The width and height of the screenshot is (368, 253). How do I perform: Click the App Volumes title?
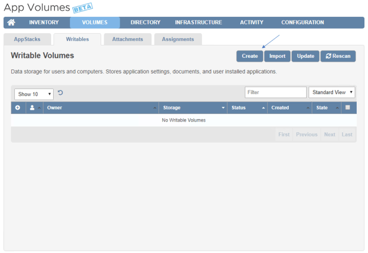tap(37, 8)
